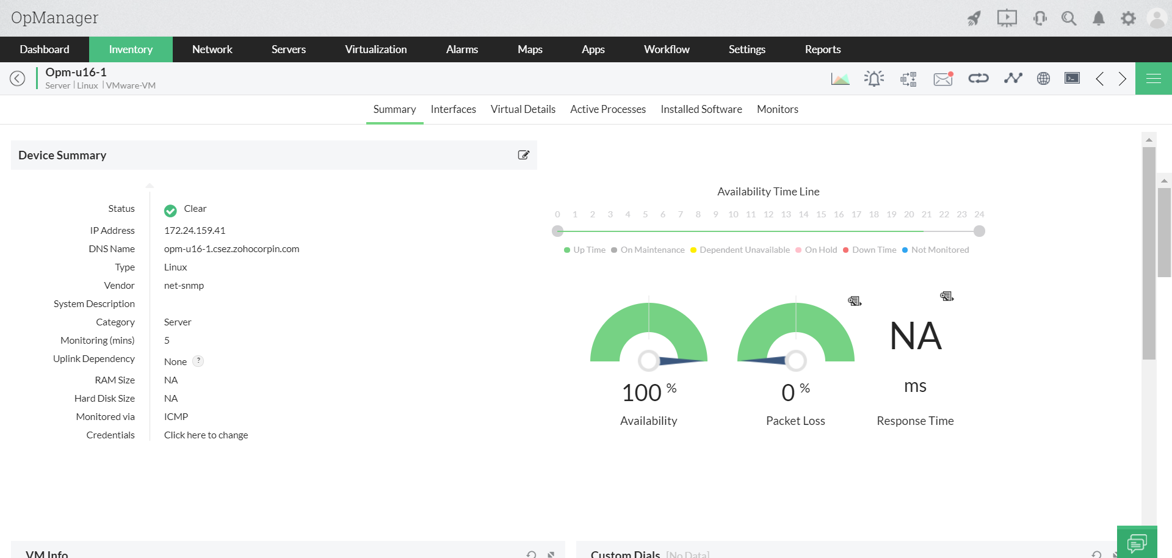This screenshot has height=558, width=1172.
Task: Click the dependency link icon
Action: click(977, 78)
